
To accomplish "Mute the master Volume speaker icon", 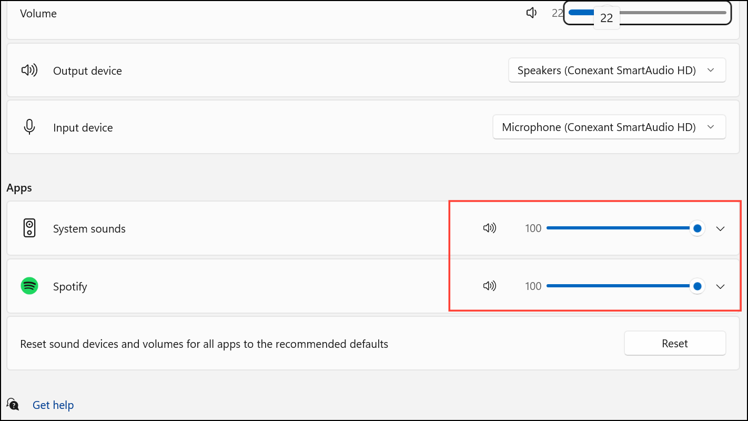I will 531,13.
